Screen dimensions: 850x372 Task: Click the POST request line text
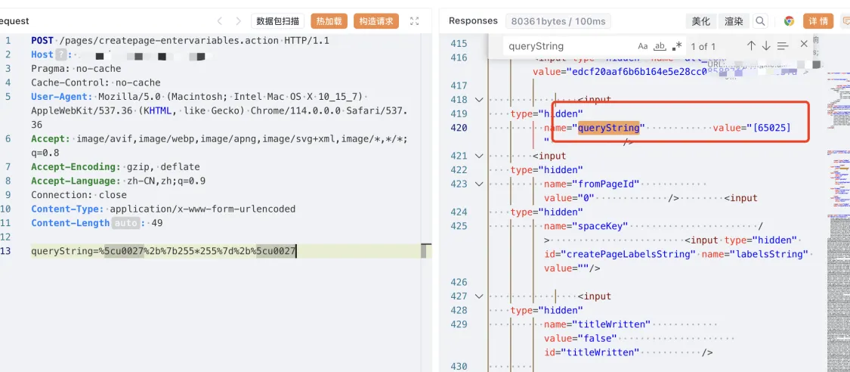180,40
